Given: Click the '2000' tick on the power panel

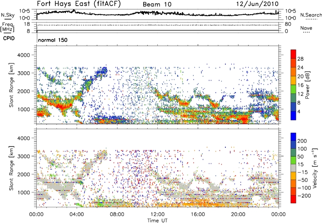Looking at the screenshot, I should point(23,91).
